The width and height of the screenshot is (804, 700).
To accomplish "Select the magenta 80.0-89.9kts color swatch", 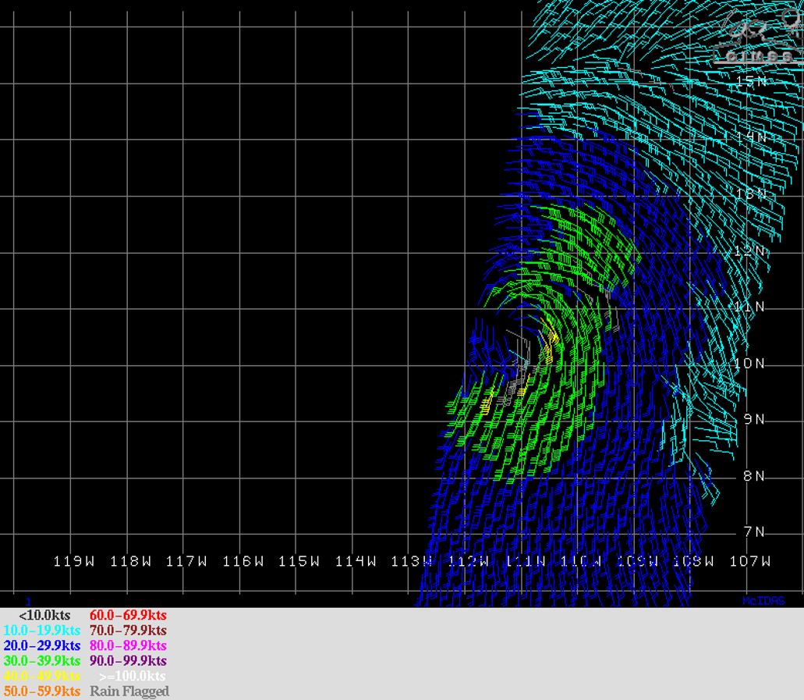I will point(127,645).
